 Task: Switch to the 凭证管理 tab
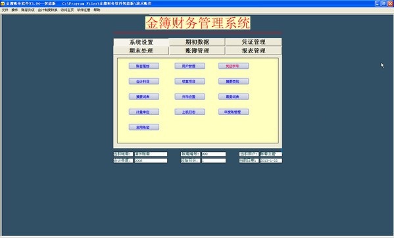pyautogui.click(x=253, y=42)
